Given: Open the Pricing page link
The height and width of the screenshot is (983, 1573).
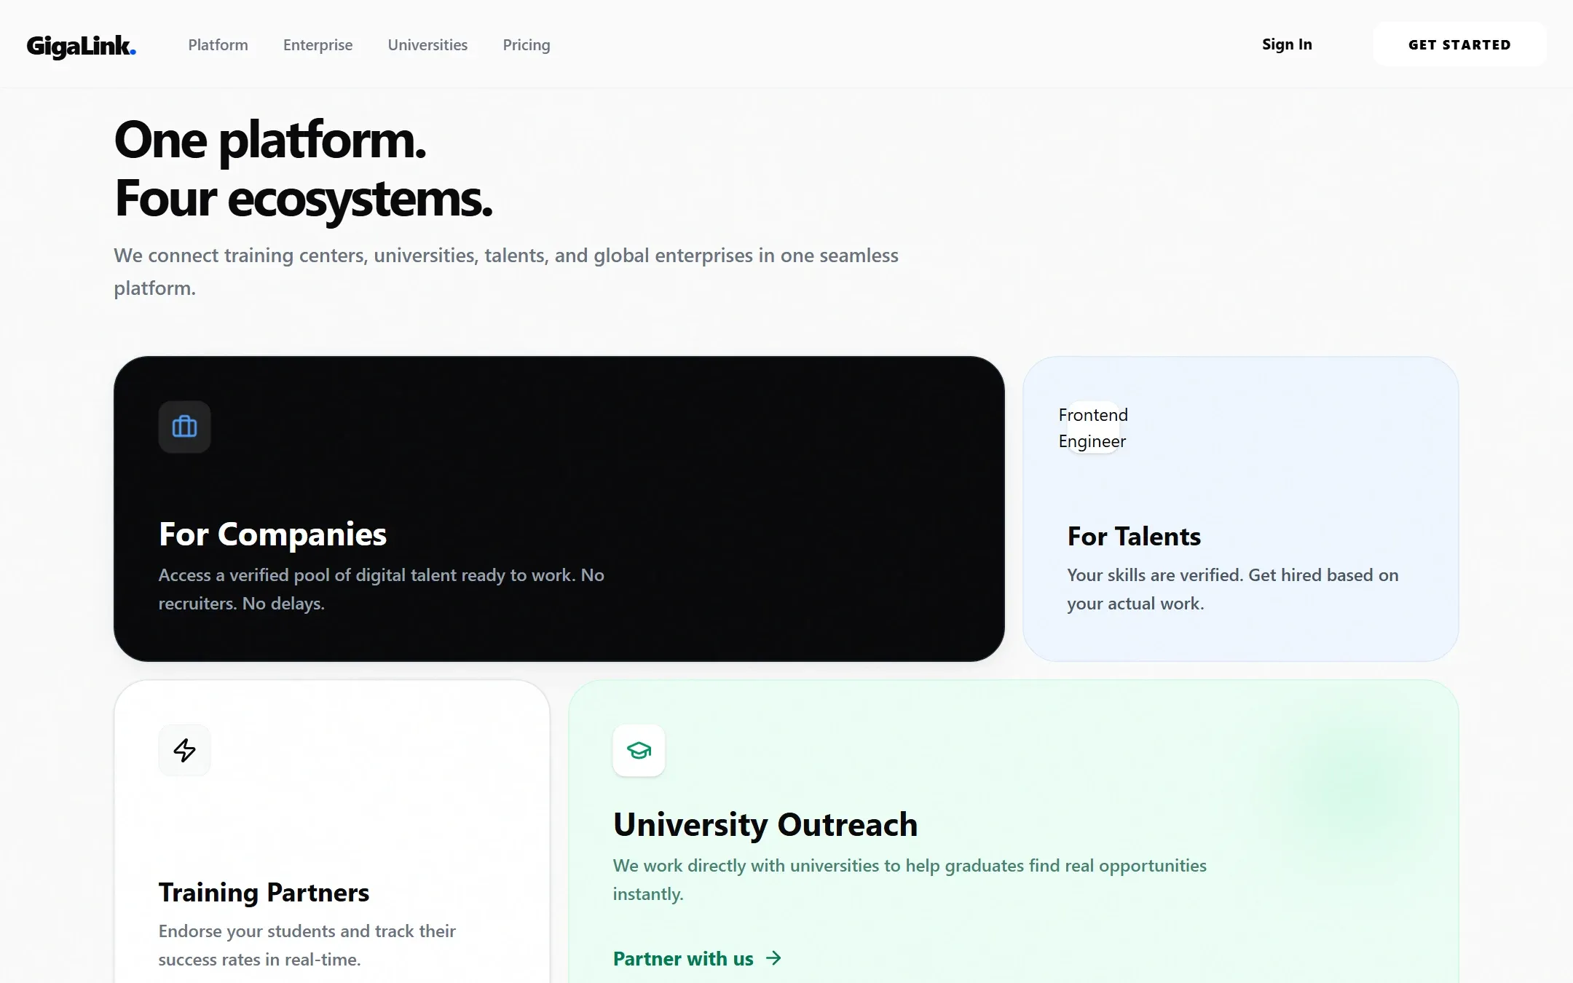Looking at the screenshot, I should tap(527, 45).
